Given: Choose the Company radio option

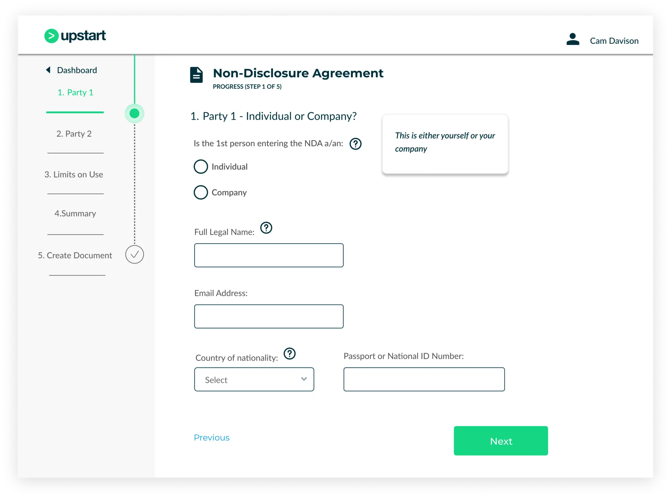Looking at the screenshot, I should click(x=201, y=192).
